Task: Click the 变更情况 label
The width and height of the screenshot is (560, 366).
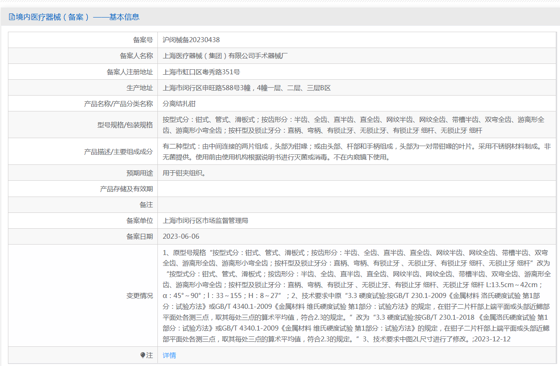Action: (x=139, y=295)
